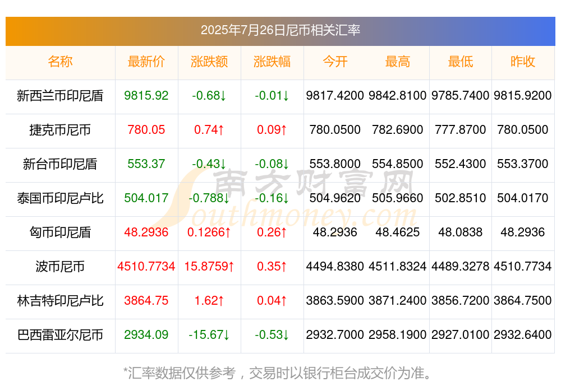Click change amount 15.8759↑

click(209, 266)
